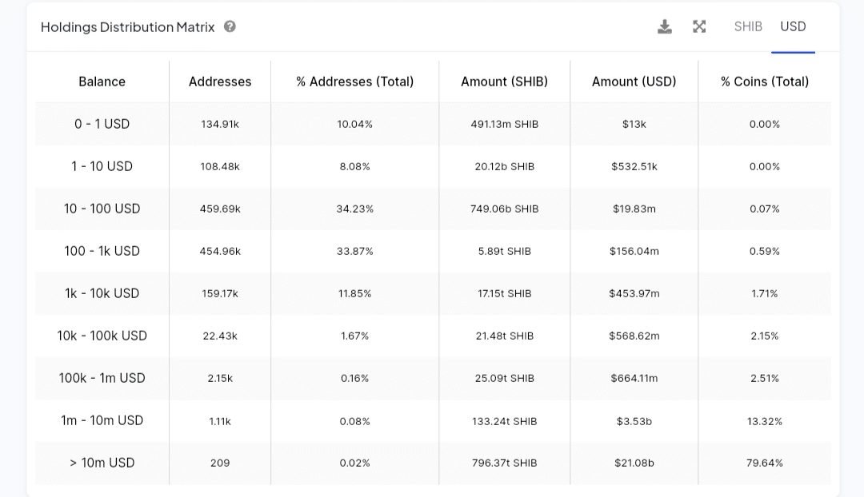Select the 0 - 1 USD balance row
The height and width of the screenshot is (497, 864).
(102, 124)
